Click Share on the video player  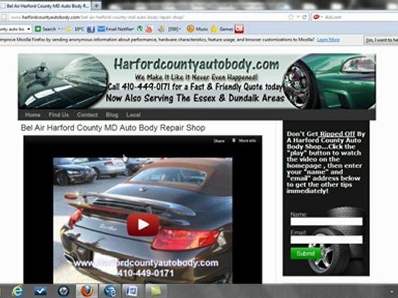click(x=219, y=141)
